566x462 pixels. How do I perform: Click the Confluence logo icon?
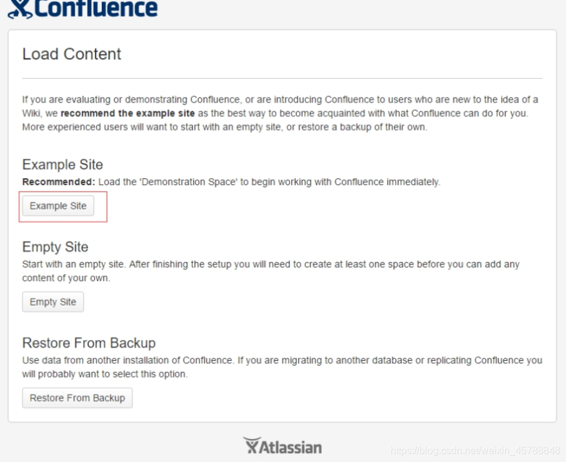[20, 9]
